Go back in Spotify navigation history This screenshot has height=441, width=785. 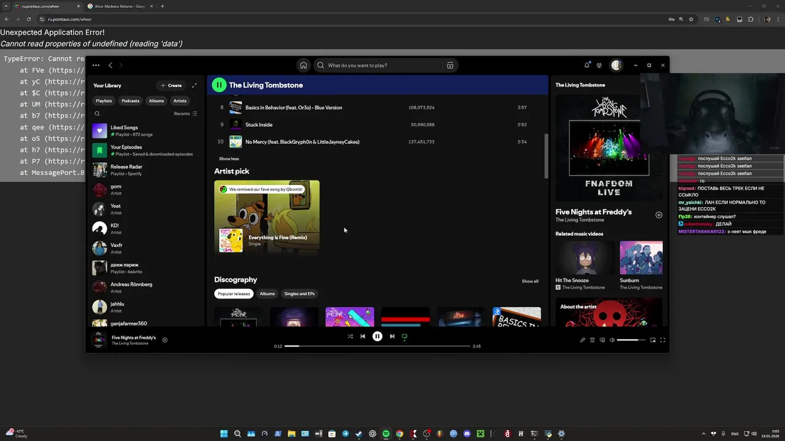click(x=110, y=65)
